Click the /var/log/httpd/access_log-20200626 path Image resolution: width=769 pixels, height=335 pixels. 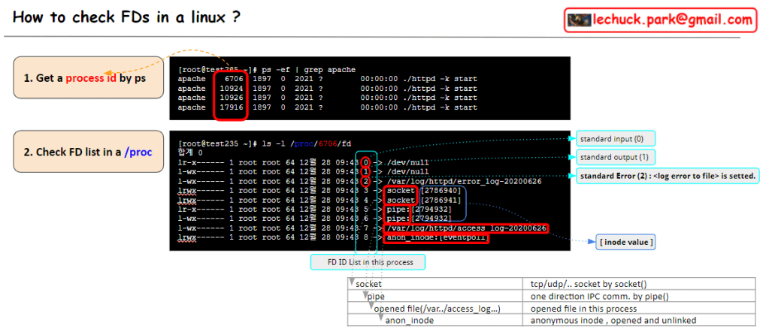point(466,228)
